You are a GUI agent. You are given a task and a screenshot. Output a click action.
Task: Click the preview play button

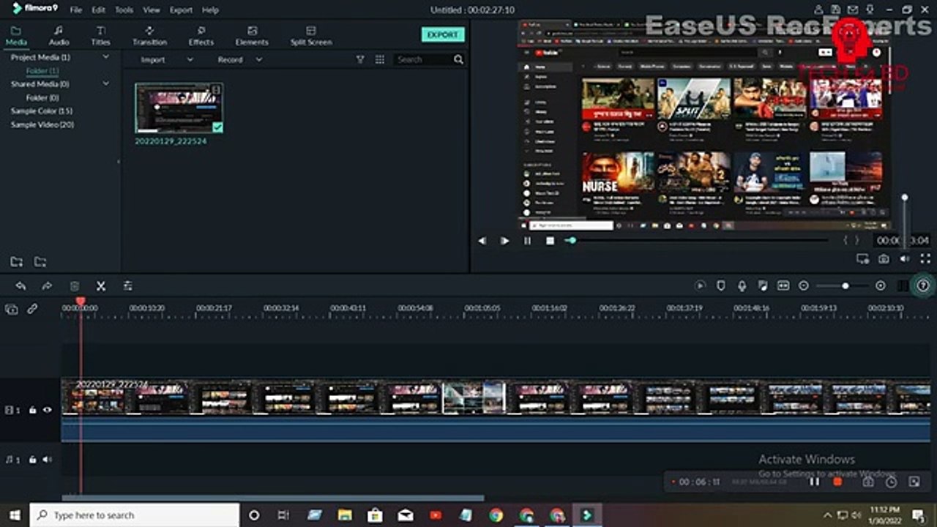pyautogui.click(x=504, y=240)
